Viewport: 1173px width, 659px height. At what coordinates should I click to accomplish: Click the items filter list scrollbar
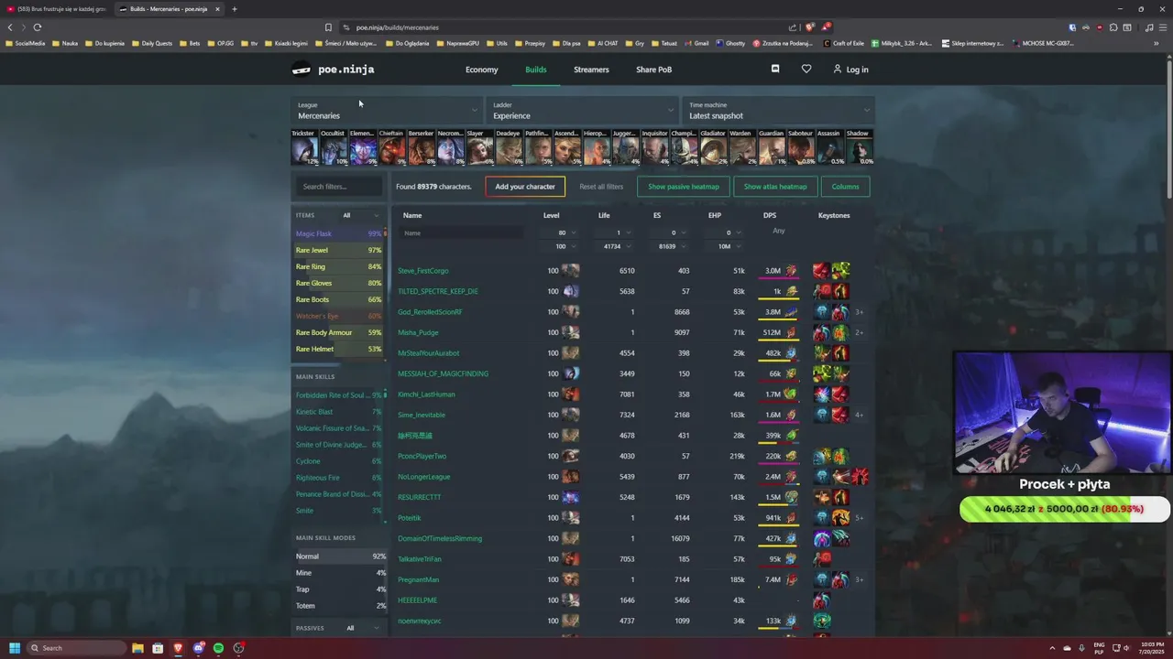click(386, 235)
